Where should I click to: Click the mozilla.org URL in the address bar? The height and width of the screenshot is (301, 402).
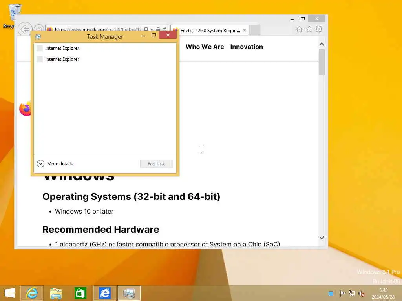click(x=98, y=29)
